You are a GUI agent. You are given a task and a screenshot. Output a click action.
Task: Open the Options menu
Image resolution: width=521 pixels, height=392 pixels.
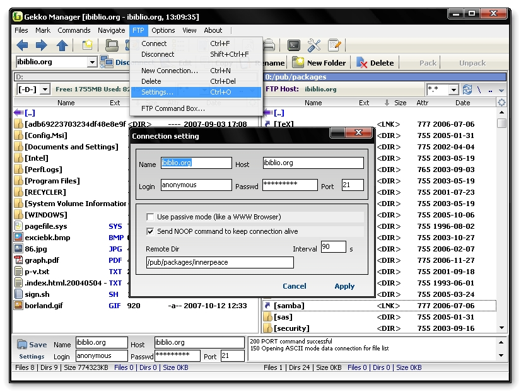click(163, 30)
